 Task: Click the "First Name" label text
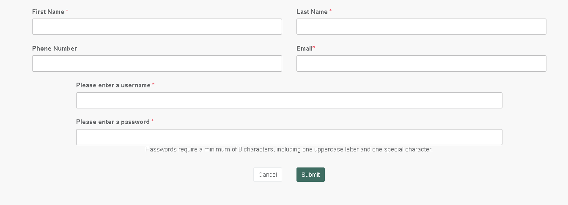point(48,12)
